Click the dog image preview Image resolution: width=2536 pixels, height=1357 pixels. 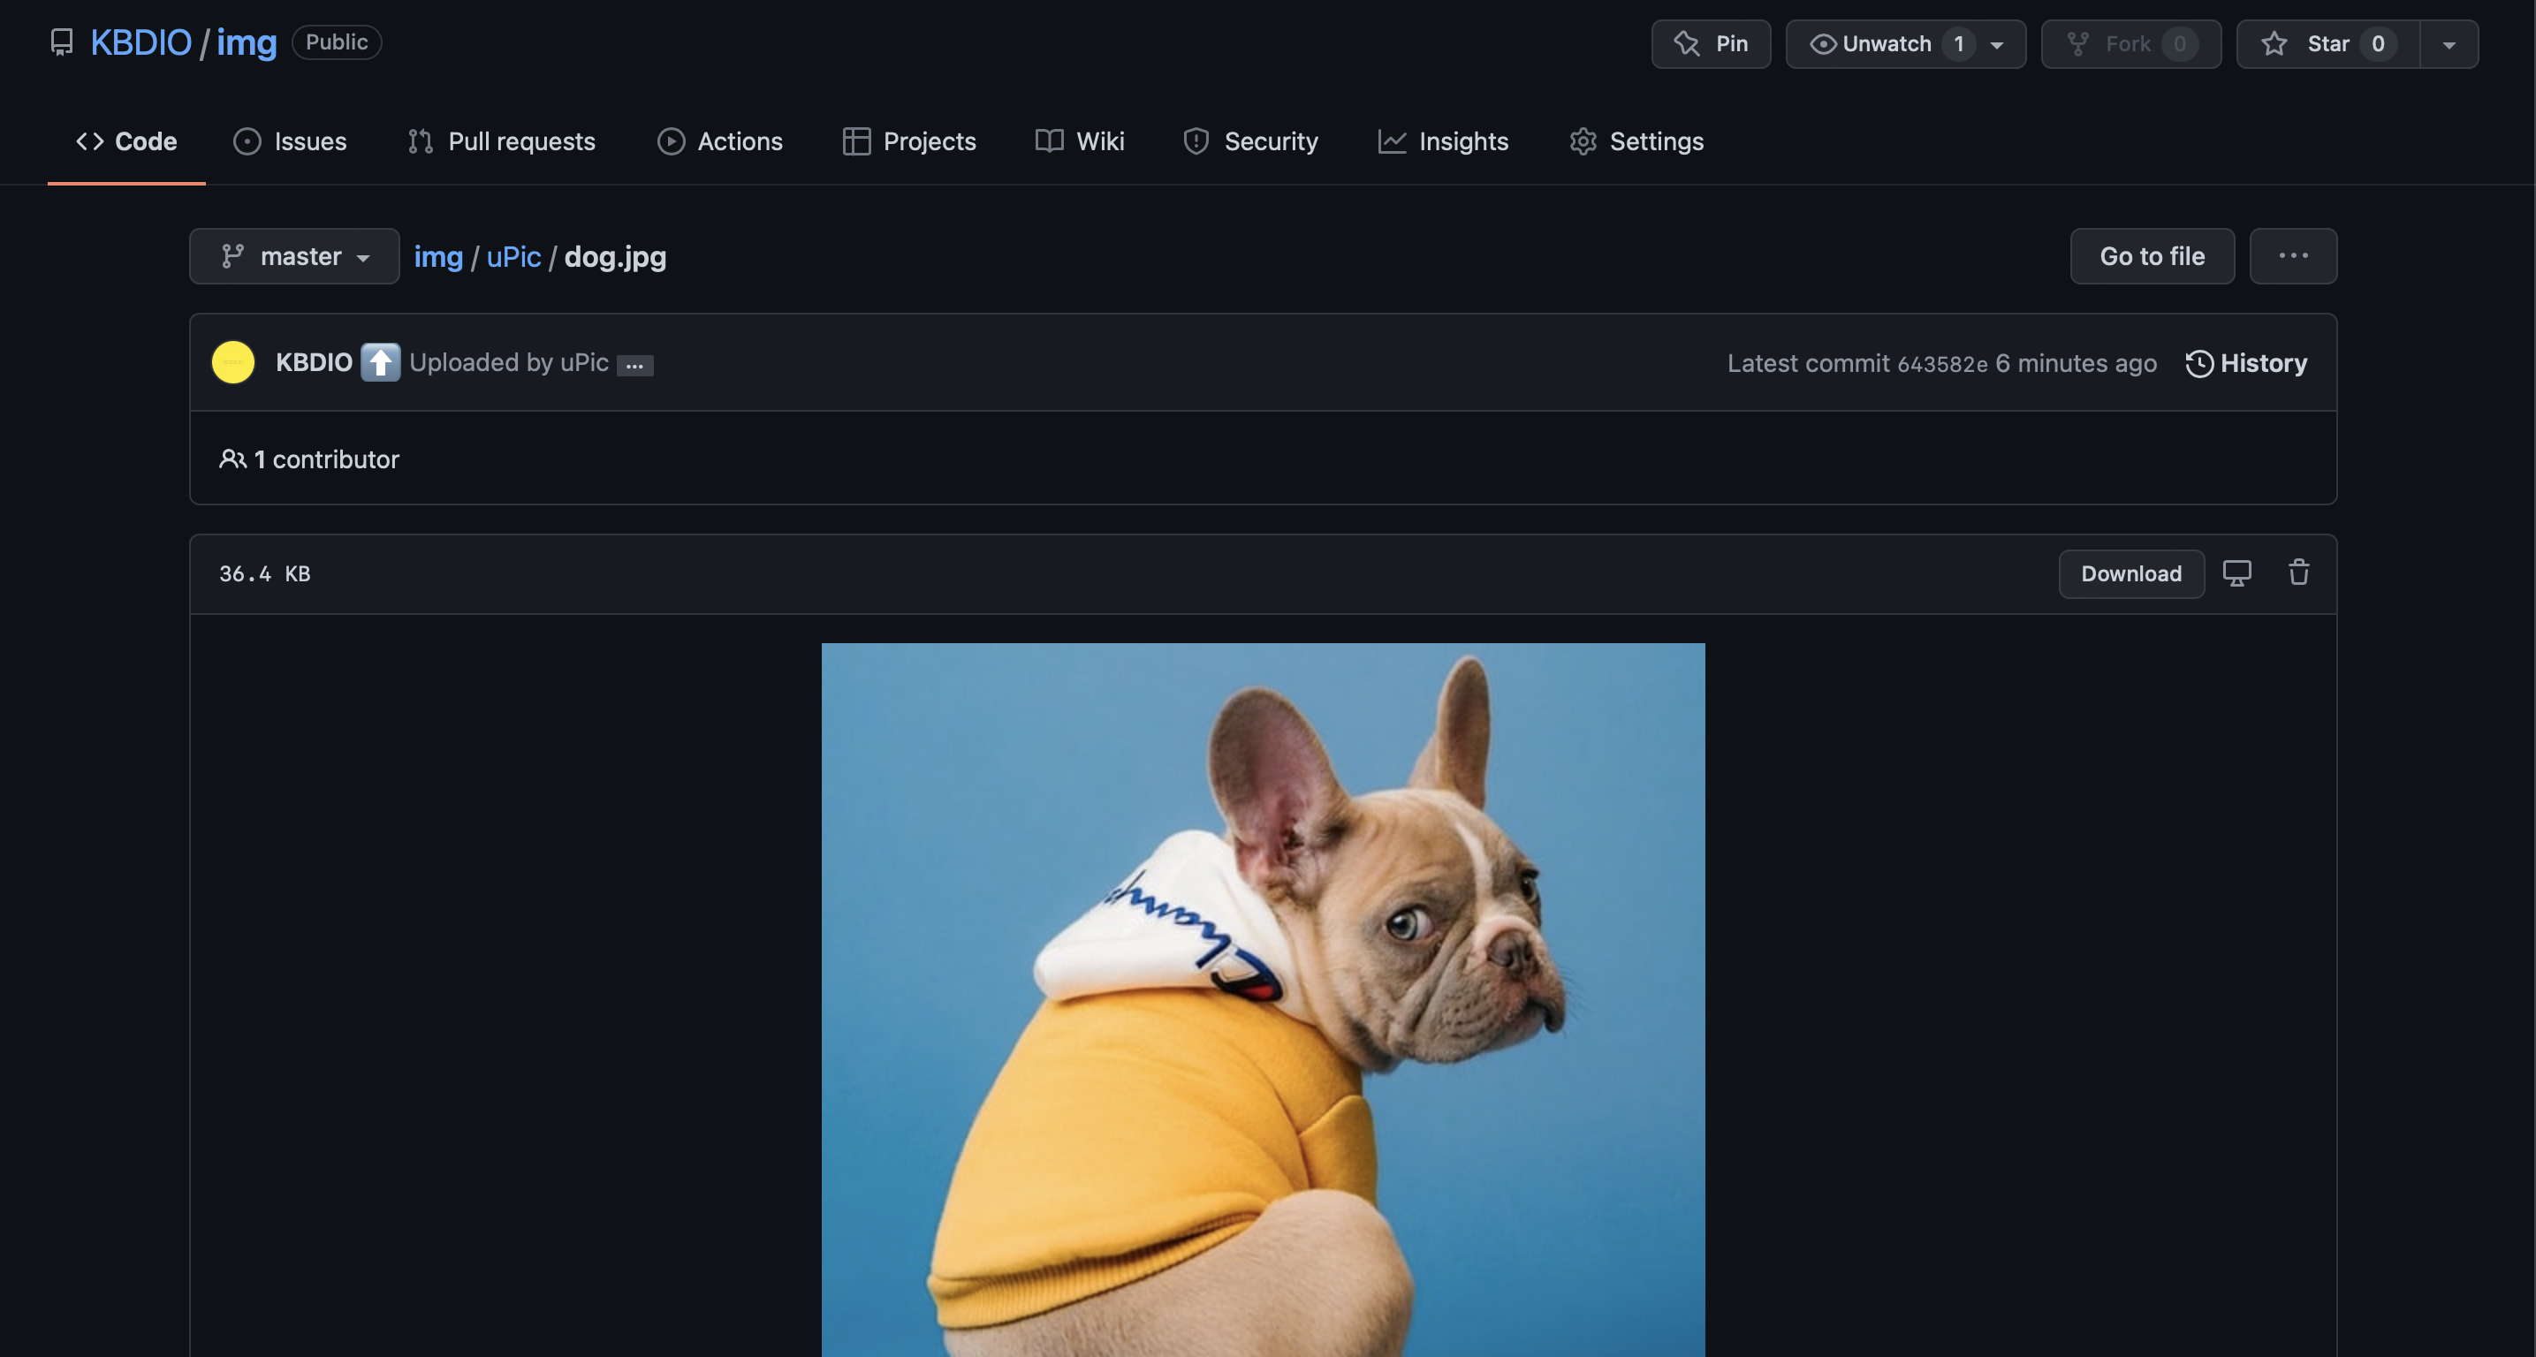click(x=1262, y=999)
